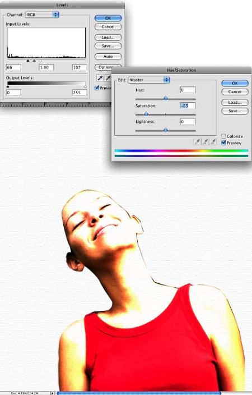The width and height of the screenshot is (252, 395).
Task: Toggle the Colorize checkbox
Action: [223, 136]
